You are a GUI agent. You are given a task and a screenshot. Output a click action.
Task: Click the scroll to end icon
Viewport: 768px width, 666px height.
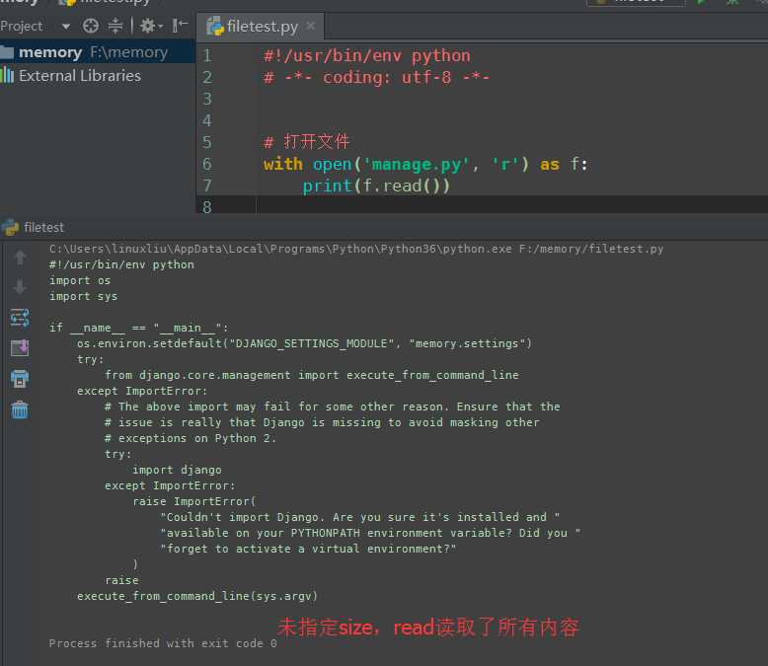(20, 347)
